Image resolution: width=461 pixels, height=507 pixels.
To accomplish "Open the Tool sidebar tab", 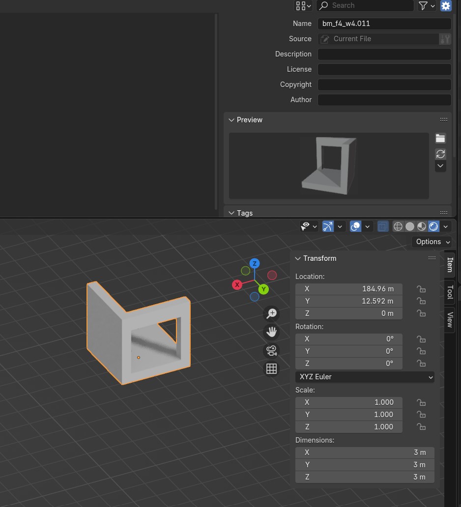I will tap(450, 292).
